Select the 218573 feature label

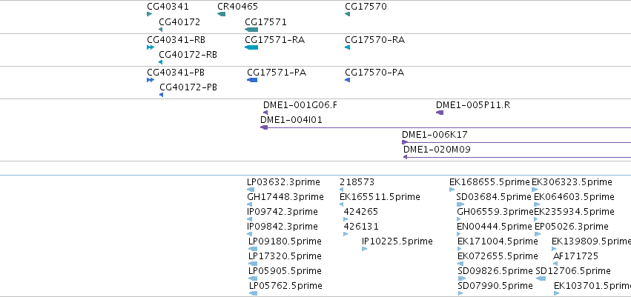point(357,182)
